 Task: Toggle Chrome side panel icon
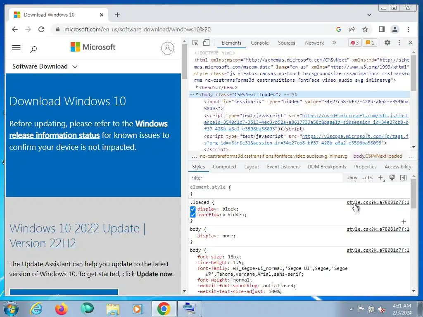[381, 29]
